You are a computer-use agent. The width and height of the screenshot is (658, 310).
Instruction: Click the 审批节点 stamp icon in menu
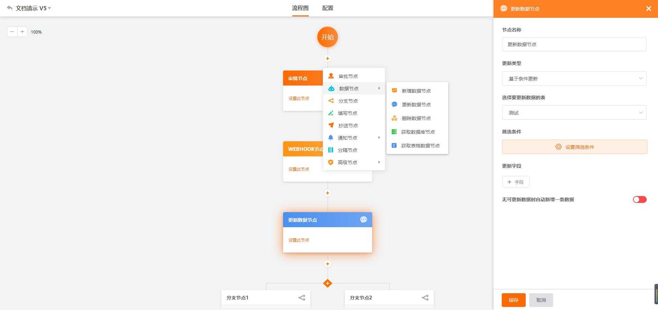click(331, 76)
